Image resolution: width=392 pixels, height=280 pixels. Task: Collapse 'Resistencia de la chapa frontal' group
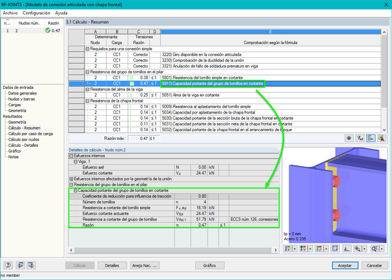pos(88,101)
